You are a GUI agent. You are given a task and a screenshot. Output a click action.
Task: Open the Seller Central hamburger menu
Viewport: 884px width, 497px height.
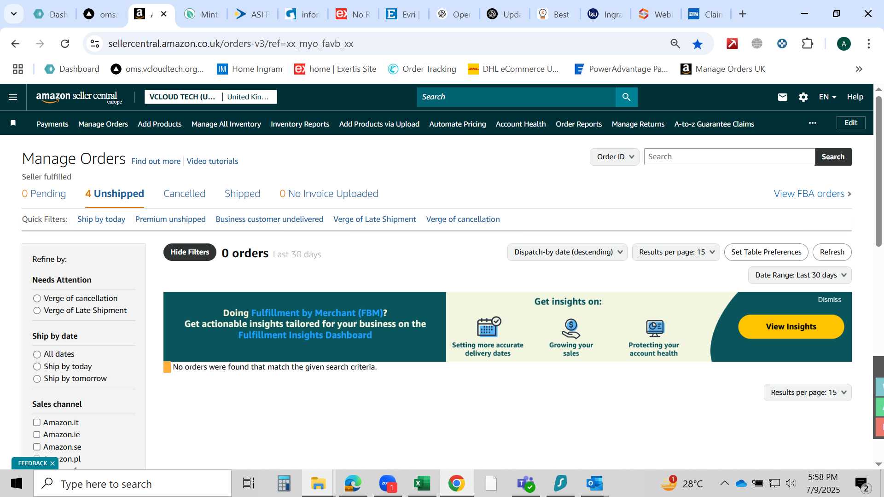(x=13, y=97)
